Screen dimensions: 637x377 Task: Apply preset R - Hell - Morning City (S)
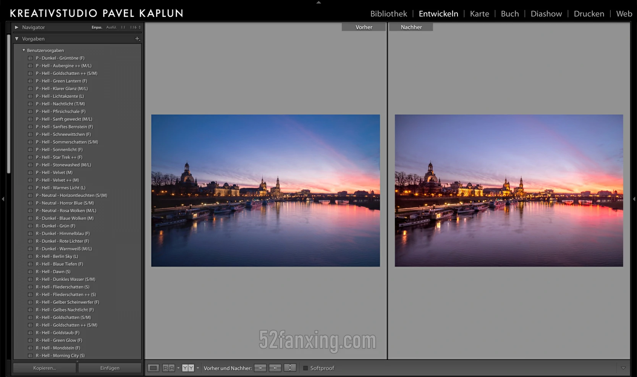[60, 356]
